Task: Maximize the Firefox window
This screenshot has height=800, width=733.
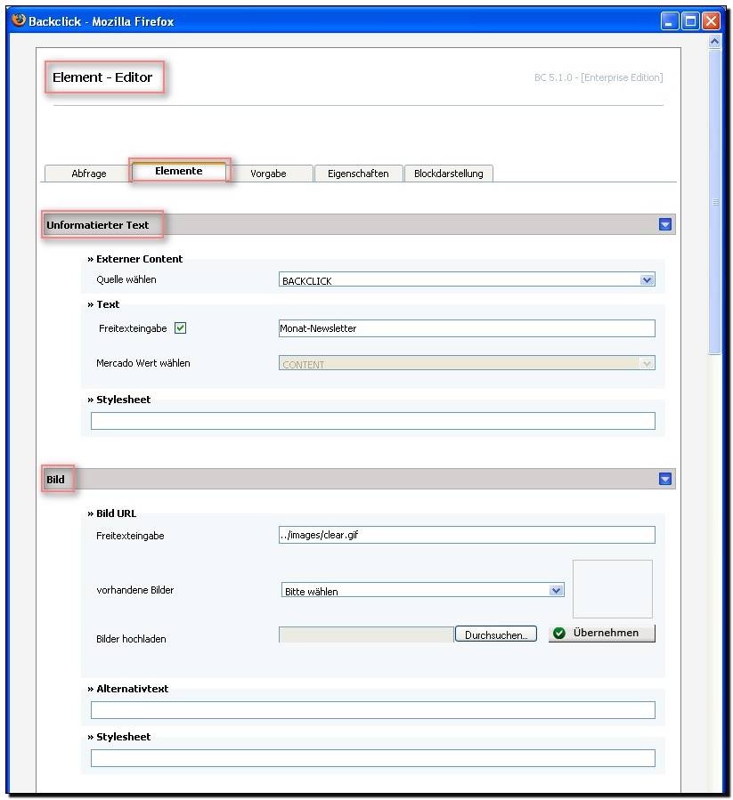Action: [x=690, y=20]
